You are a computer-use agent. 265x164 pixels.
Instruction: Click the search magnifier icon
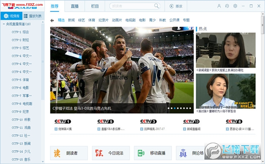(x=157, y=6)
